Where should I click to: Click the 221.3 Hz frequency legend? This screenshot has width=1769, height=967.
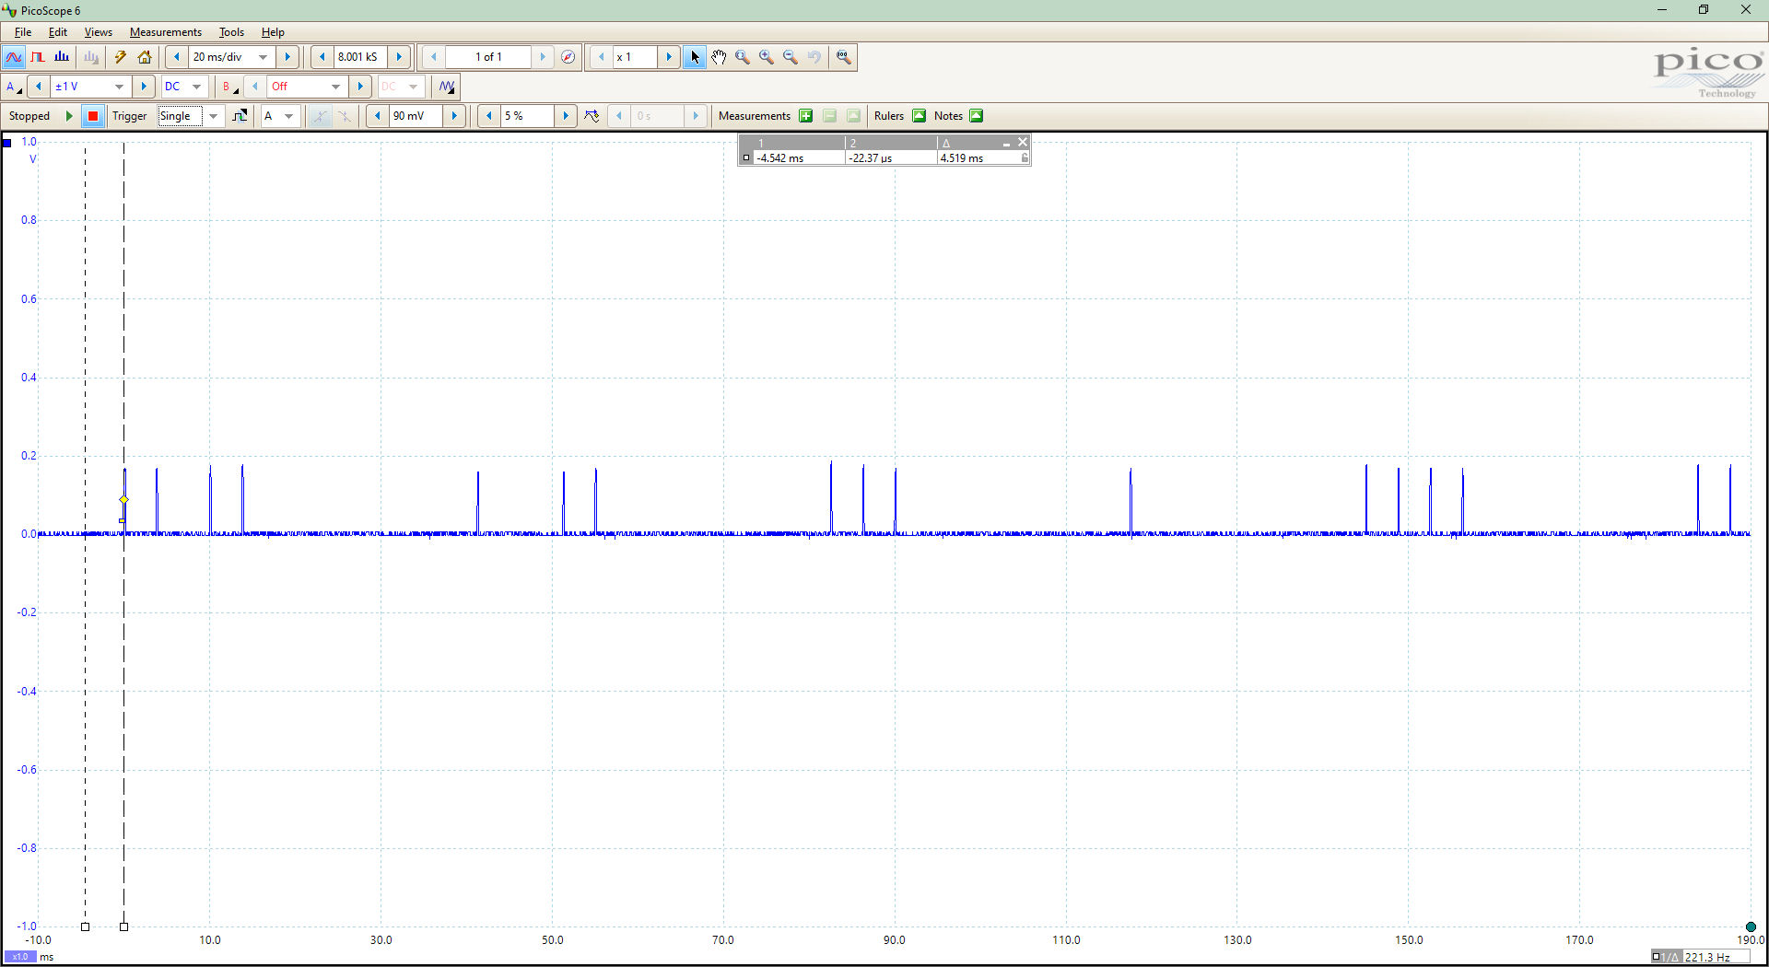pos(1701,957)
